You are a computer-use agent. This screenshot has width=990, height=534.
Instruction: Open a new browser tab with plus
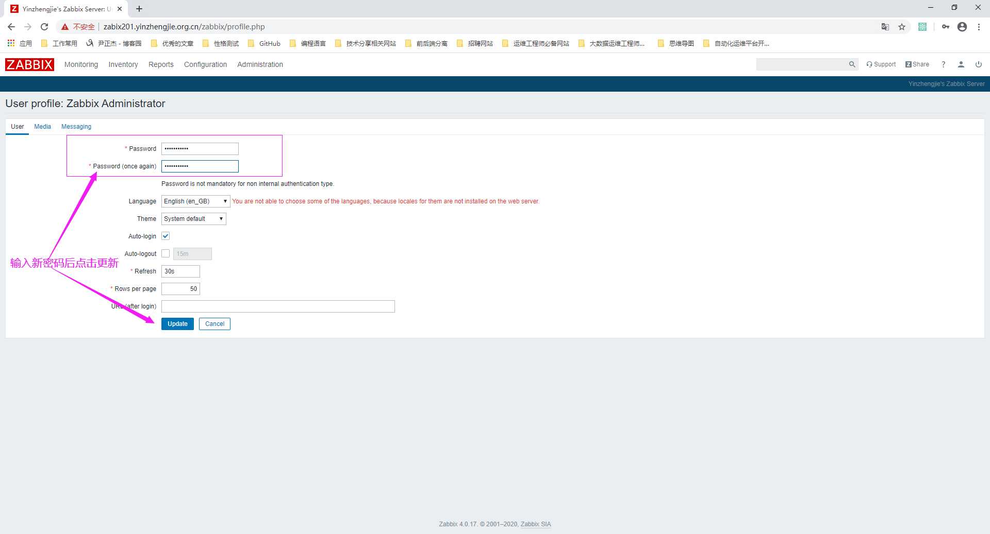click(139, 9)
